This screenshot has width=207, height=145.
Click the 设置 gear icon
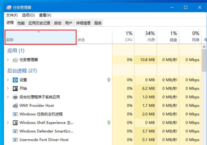pos(15,80)
